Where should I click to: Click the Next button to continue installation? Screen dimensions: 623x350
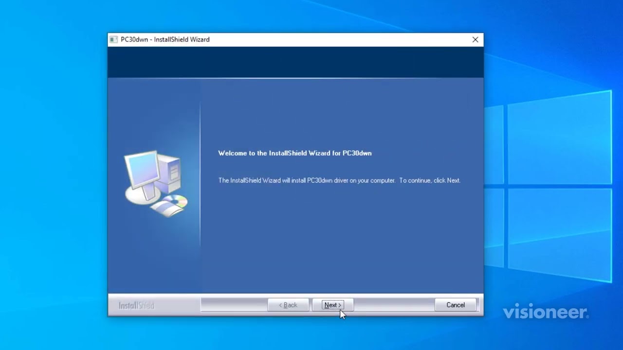332,305
